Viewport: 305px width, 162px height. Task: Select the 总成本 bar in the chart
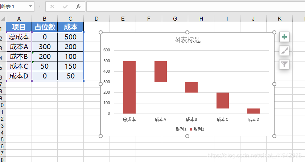[129, 87]
